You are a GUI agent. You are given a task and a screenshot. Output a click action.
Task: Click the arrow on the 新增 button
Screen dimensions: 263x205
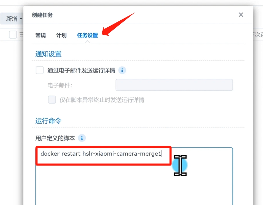[21, 19]
